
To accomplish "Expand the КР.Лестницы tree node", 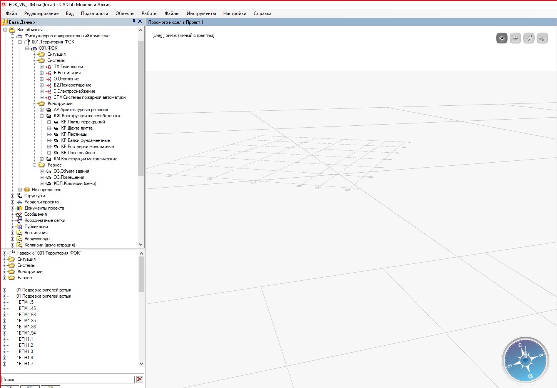I will (x=49, y=134).
